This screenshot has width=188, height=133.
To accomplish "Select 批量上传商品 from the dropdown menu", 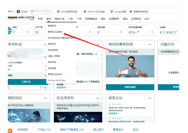I will click(54, 56).
